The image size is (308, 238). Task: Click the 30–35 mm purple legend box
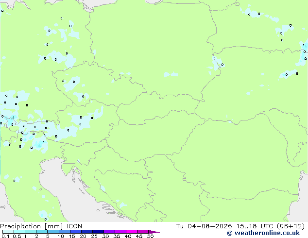click(x=109, y=232)
